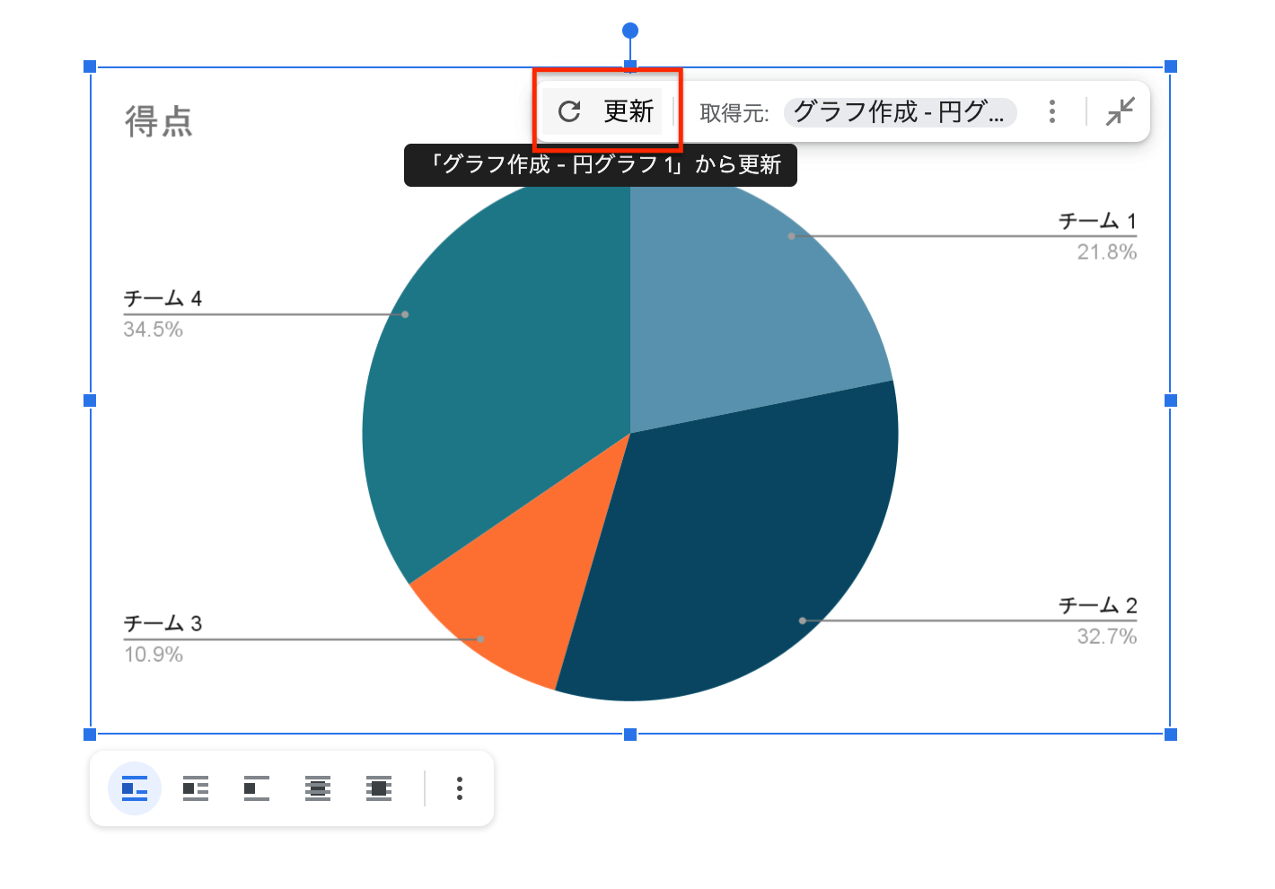This screenshot has height=889, width=1275.
Task: Click three-dot icon on image options bar
Action: tap(459, 788)
